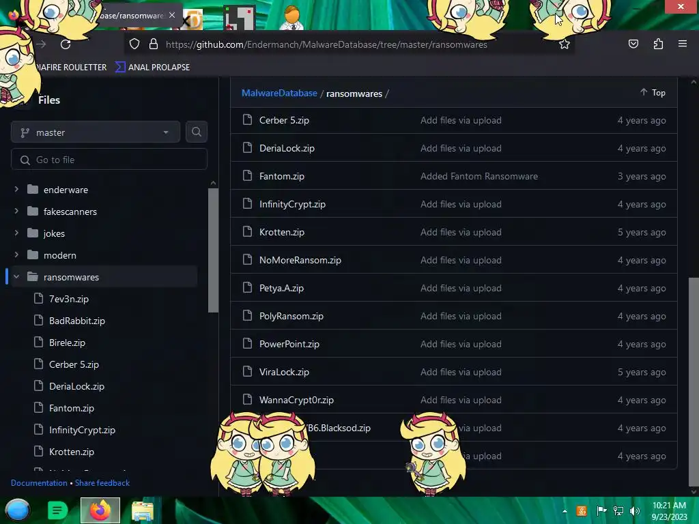
Task: Click the search files magnifier button
Action: point(196,132)
